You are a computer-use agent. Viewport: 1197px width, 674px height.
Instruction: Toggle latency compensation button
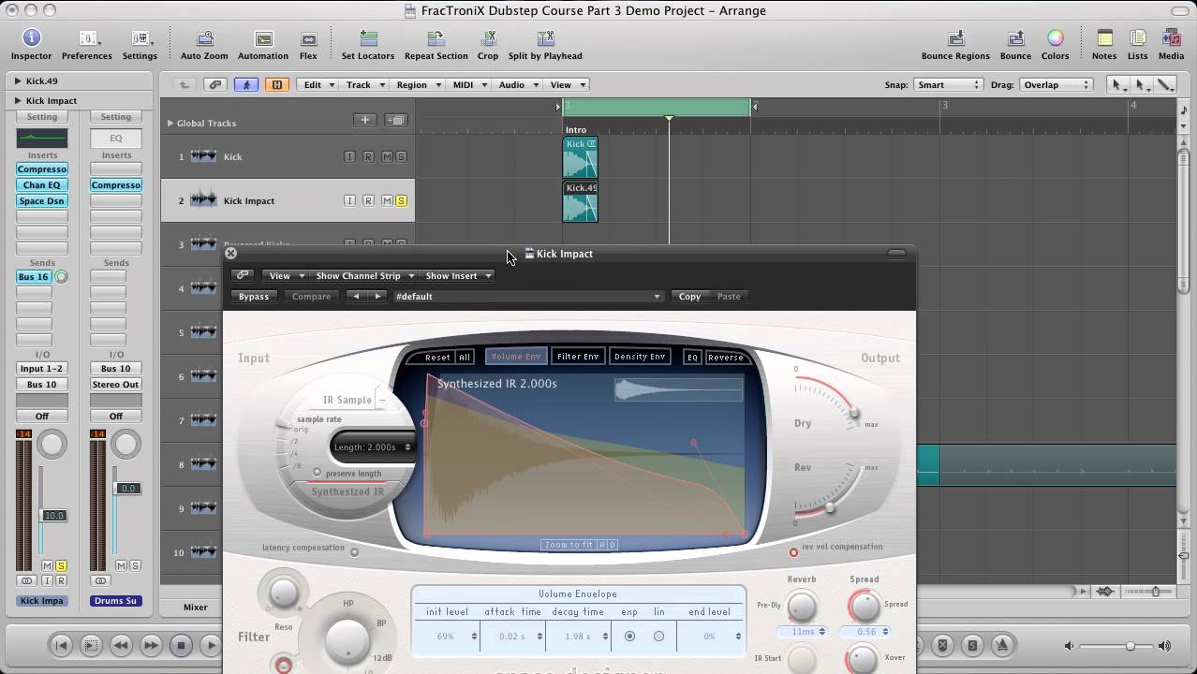click(x=354, y=552)
